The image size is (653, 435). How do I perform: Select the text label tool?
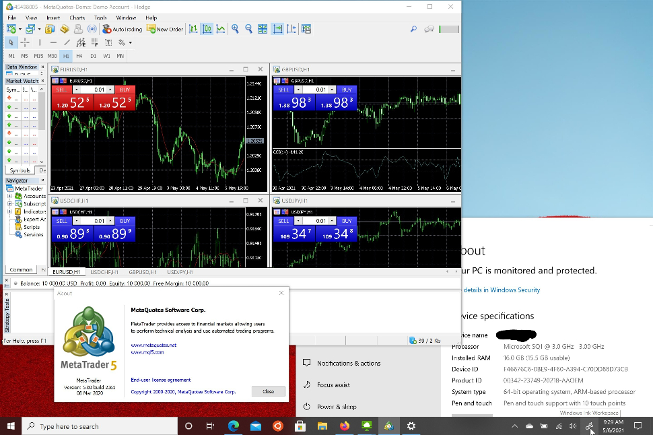[108, 42]
